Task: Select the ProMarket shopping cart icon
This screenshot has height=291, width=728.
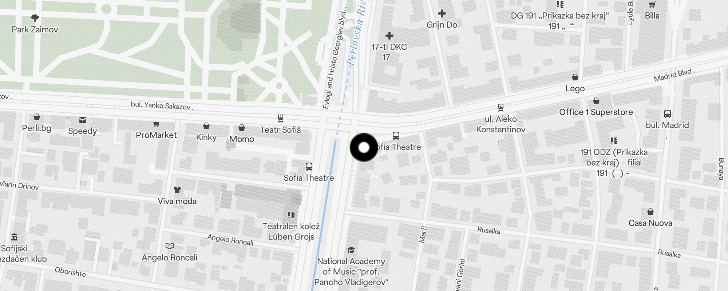Action: click(x=157, y=124)
